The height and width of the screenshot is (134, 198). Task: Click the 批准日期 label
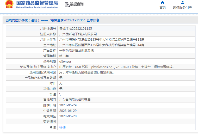tap(49, 105)
